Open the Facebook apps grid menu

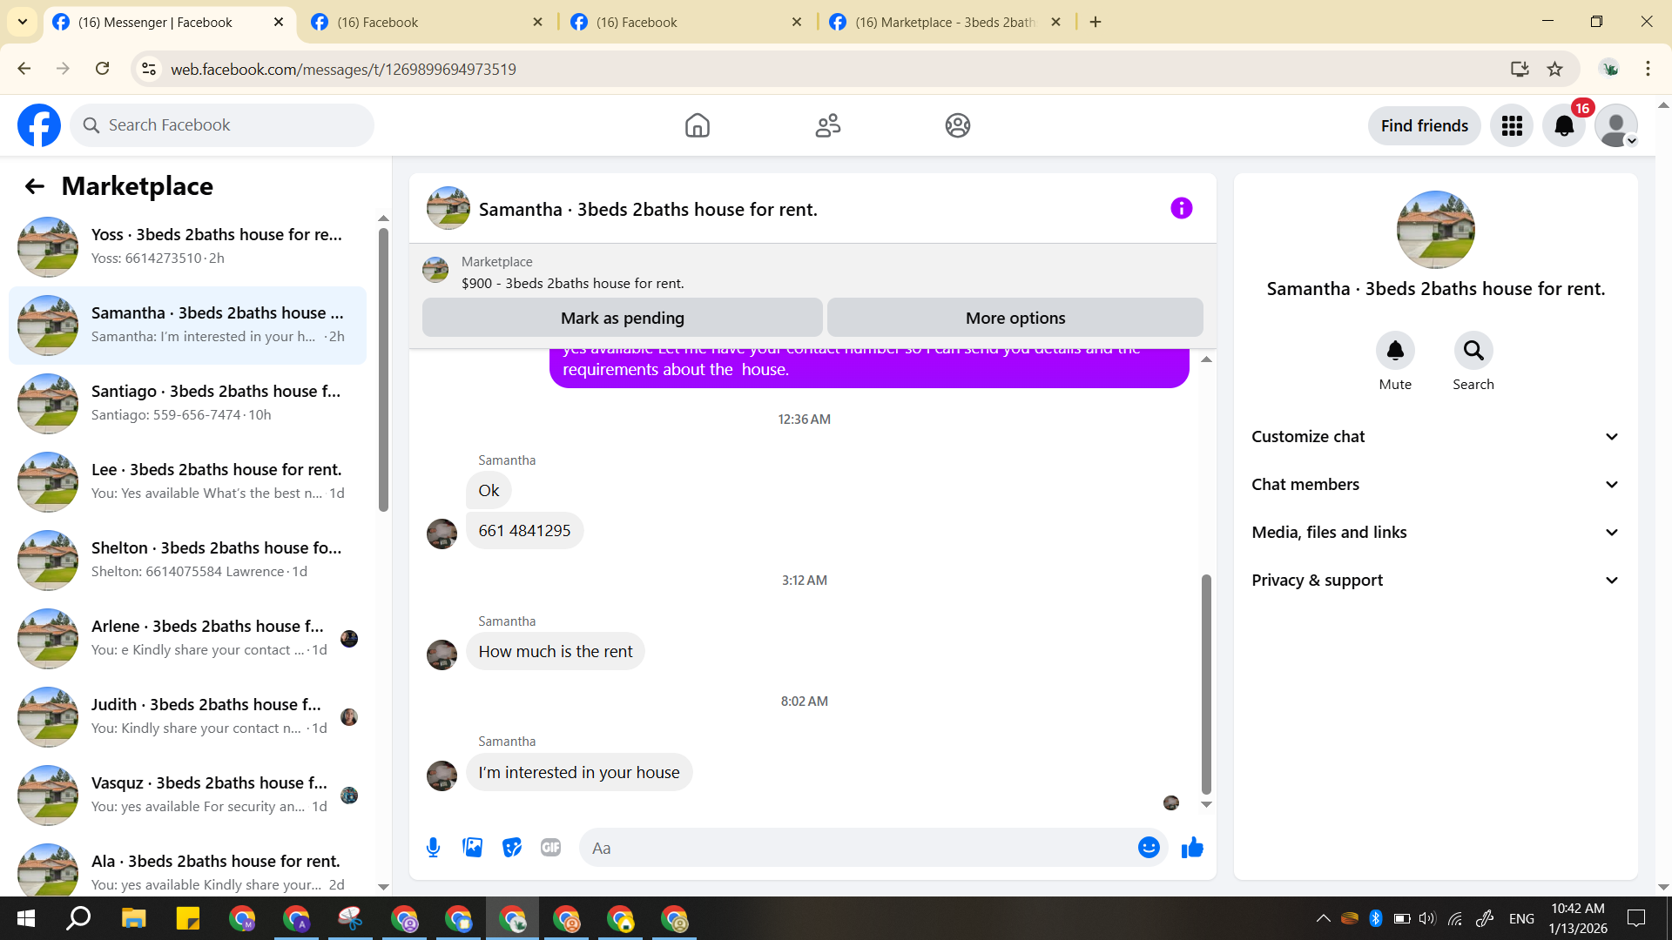click(x=1512, y=126)
